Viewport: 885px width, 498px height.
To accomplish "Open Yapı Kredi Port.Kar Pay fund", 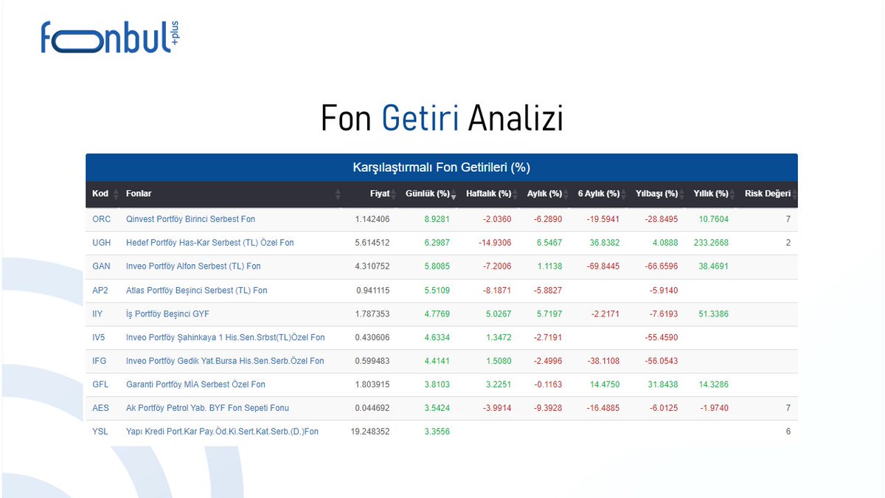I will click(222, 432).
